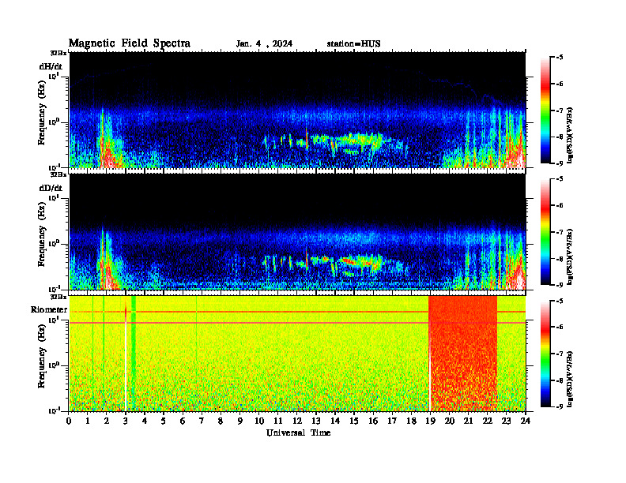Image resolution: width=626 pixels, height=483 pixels.
Task: Select the date text "Jan. 4 , 2024"
Action: click(264, 44)
